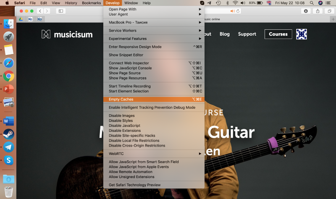Open Apple menu
The width and height of the screenshot is (336, 199).
(7, 3)
